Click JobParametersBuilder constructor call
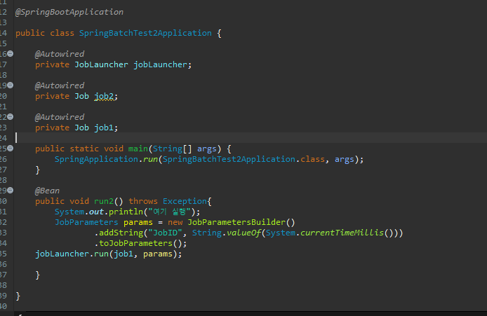487x316 pixels. (236, 222)
